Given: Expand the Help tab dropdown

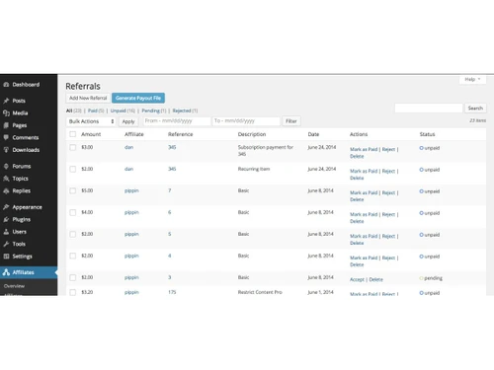Looking at the screenshot, I should [472, 79].
